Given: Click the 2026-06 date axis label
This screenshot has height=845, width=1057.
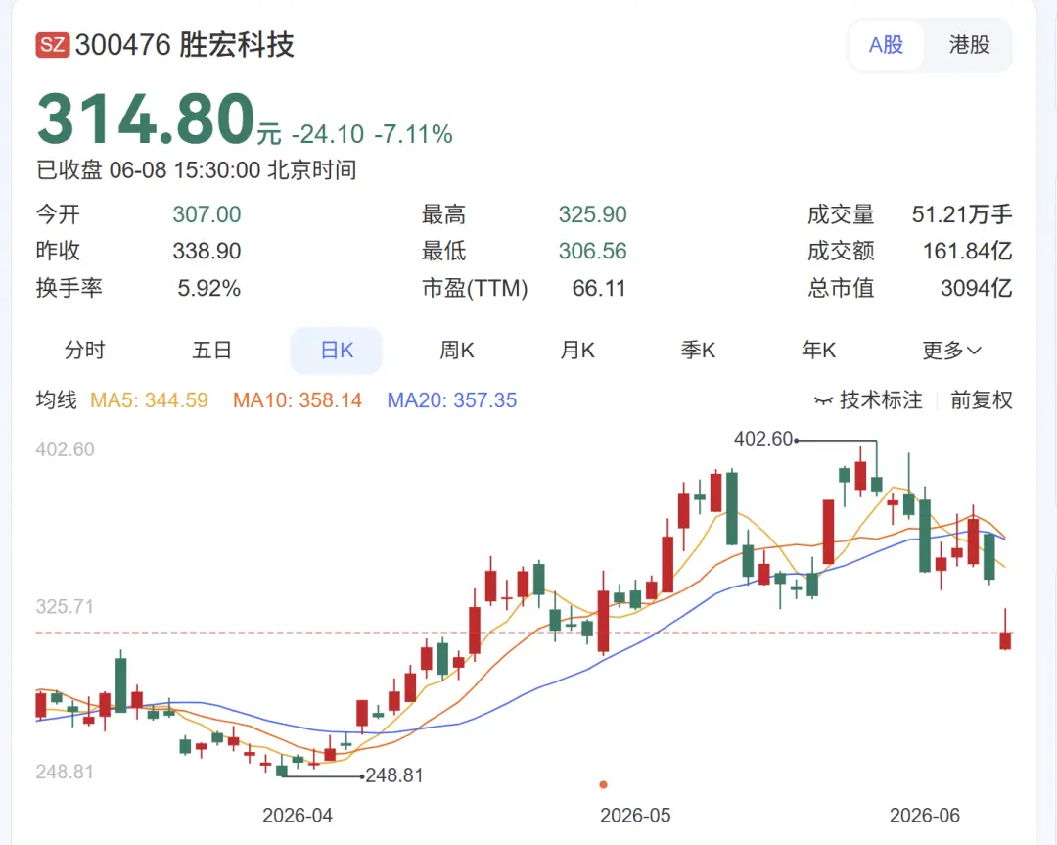Looking at the screenshot, I should (925, 816).
